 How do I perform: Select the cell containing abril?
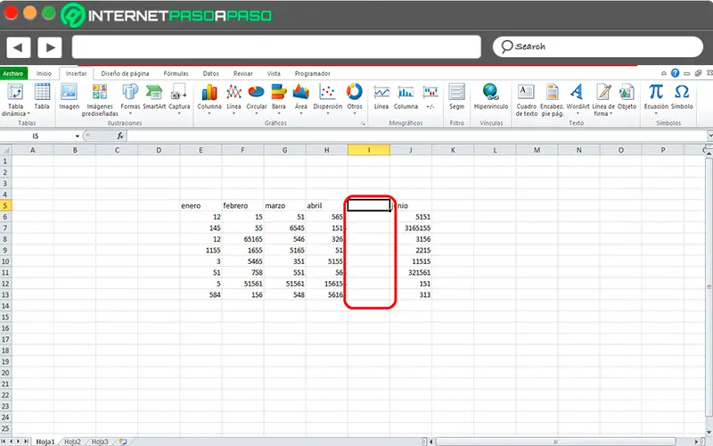[326, 206]
